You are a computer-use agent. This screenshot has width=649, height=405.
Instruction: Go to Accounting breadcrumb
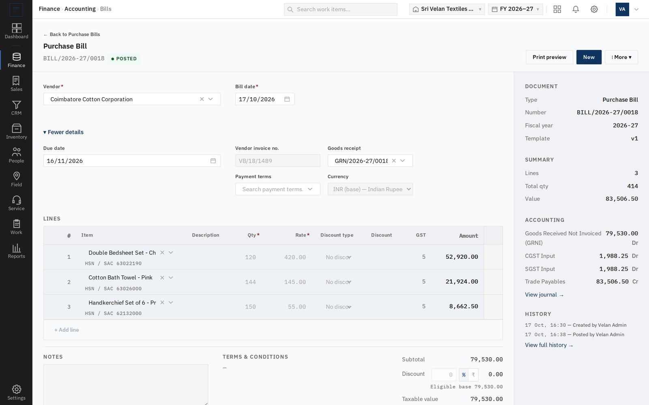80,9
